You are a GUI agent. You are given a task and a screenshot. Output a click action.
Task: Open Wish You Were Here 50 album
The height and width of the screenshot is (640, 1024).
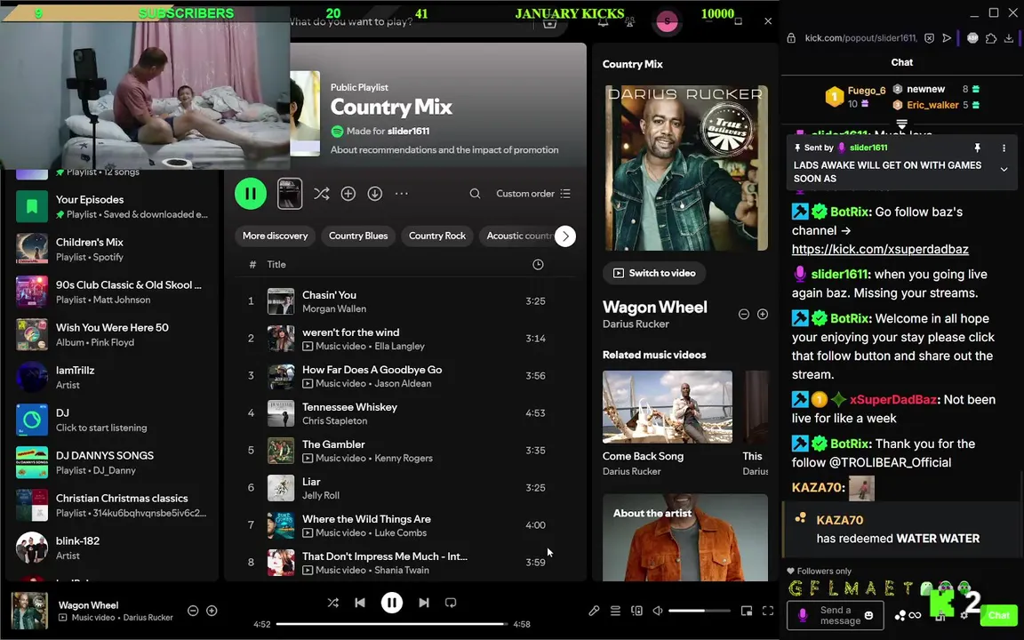(x=112, y=334)
